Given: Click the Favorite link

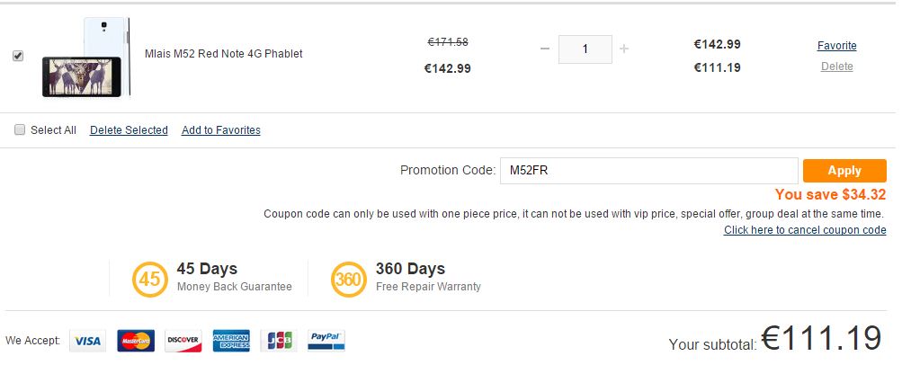Looking at the screenshot, I should tap(836, 46).
